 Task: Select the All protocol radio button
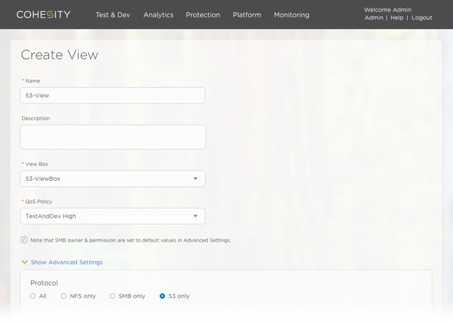click(x=33, y=296)
